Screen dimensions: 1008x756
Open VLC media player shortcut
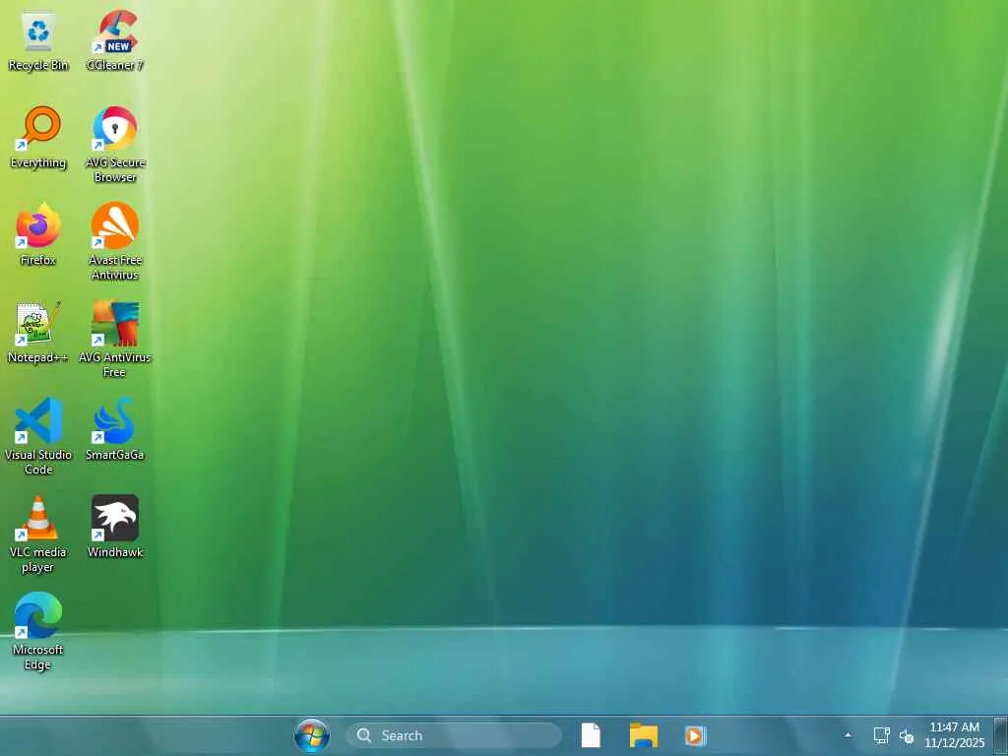click(38, 534)
